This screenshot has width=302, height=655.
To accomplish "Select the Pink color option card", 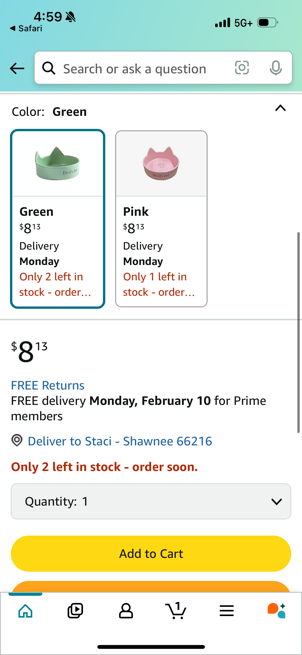I will (161, 219).
